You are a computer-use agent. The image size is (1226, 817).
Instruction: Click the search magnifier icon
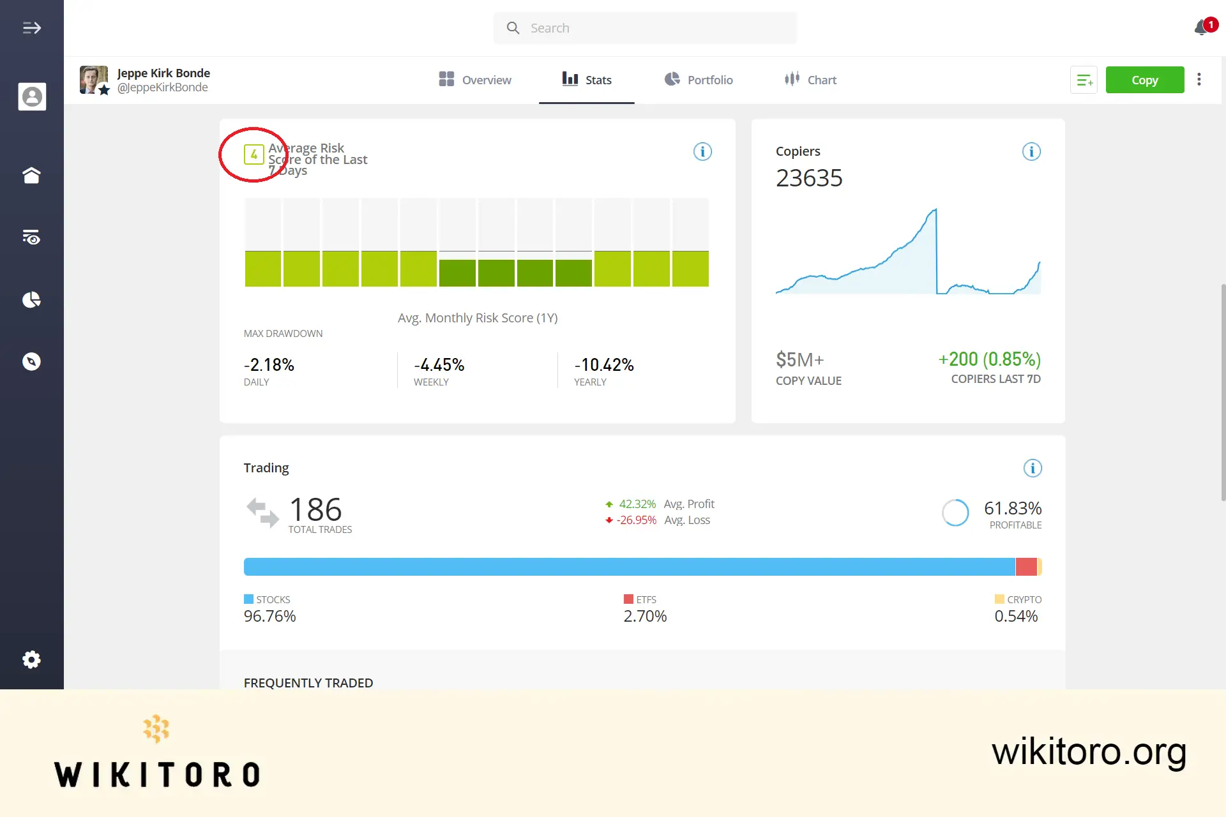click(513, 27)
